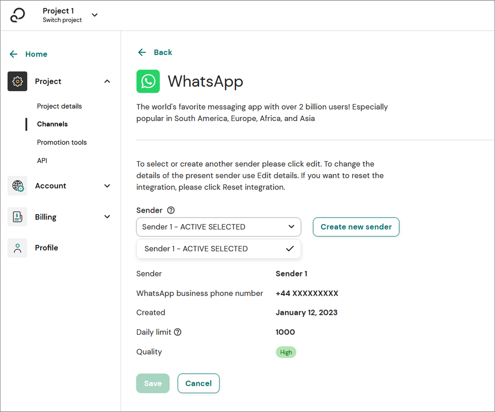Click the Create new sender button
This screenshot has height=412, width=495.
click(x=356, y=227)
